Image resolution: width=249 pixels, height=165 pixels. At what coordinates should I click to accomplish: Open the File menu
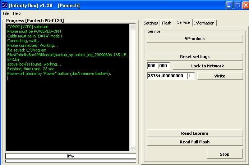click(6, 13)
